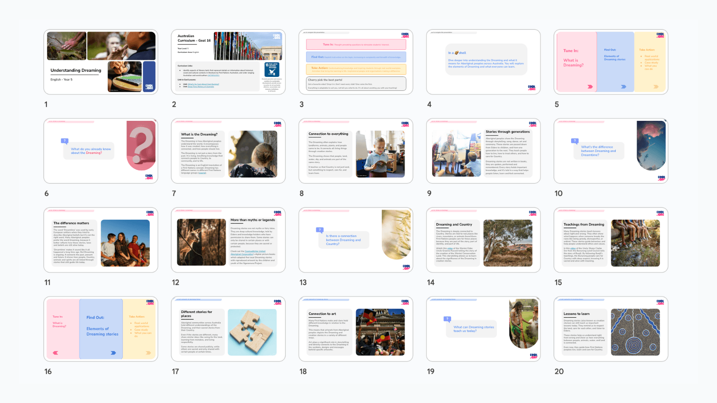Click the pink 'Tune In' bar on slide 3
This screenshot has width=717, height=403.
[356, 44]
